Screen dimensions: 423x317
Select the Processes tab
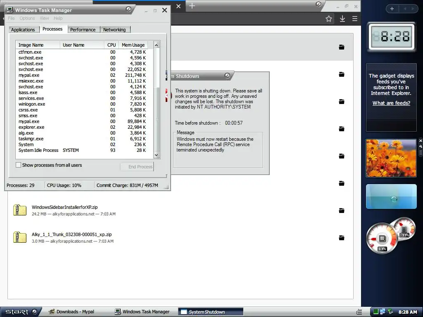click(x=52, y=29)
